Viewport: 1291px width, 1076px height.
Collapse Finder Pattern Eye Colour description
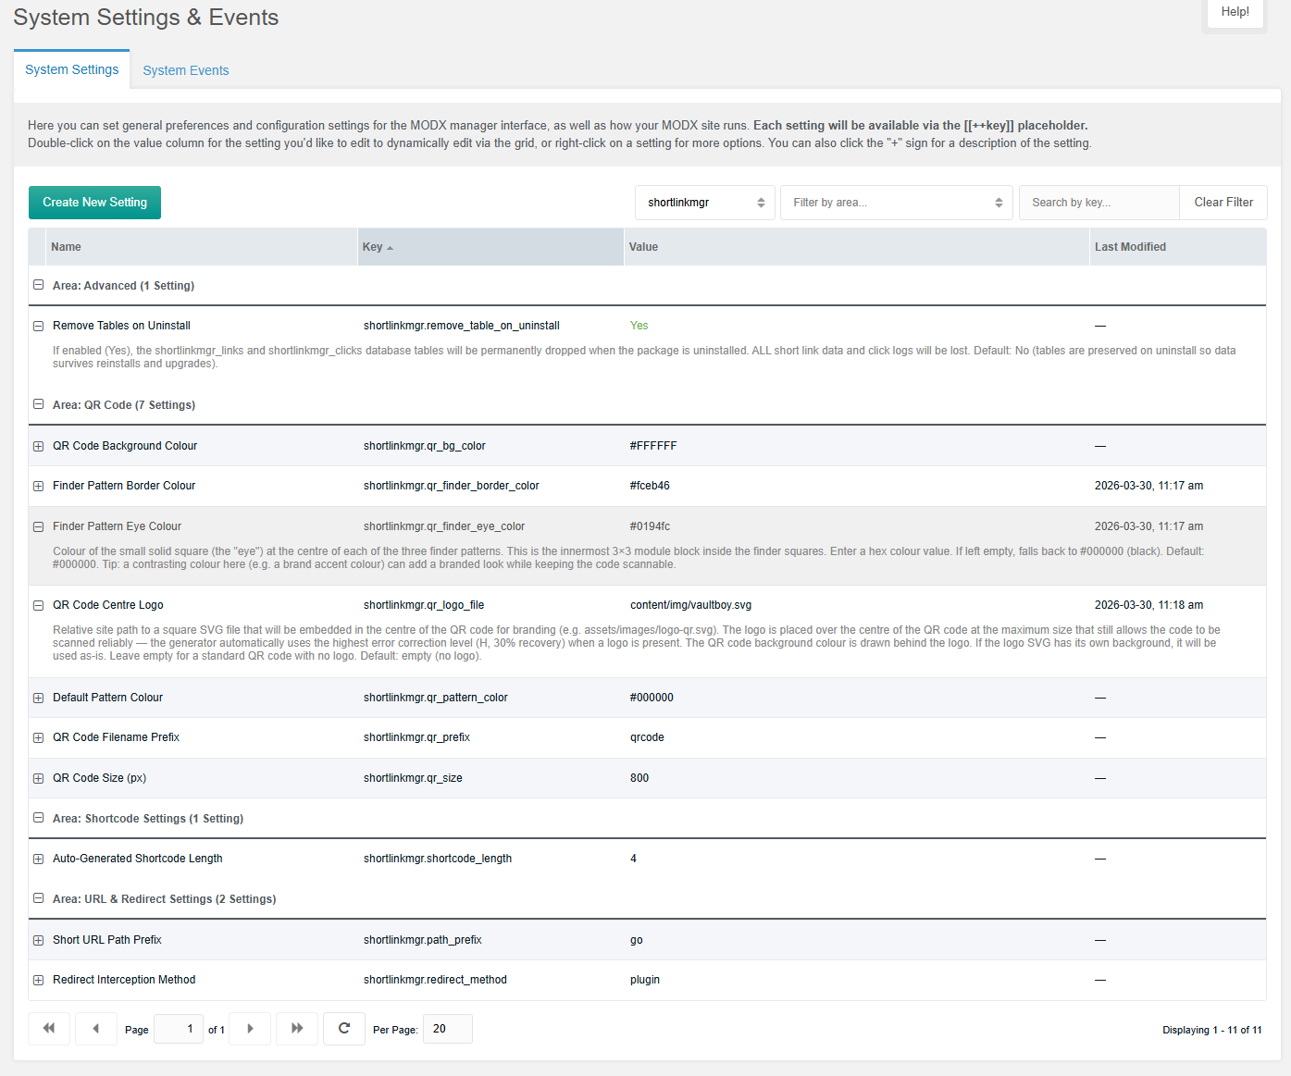39,526
